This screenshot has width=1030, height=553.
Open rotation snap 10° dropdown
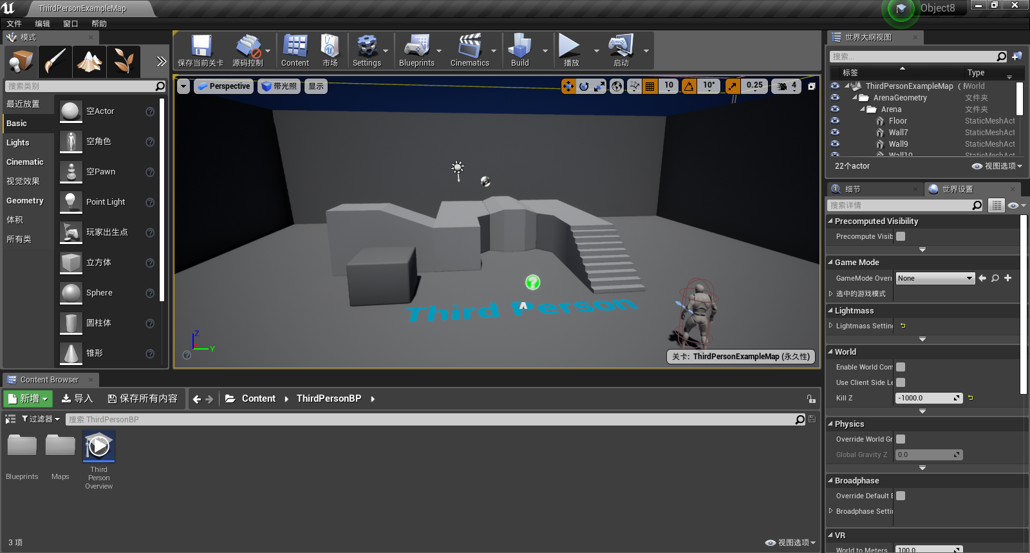point(709,86)
